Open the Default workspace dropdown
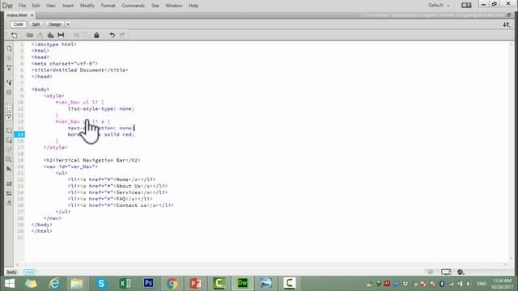 (x=439, y=6)
